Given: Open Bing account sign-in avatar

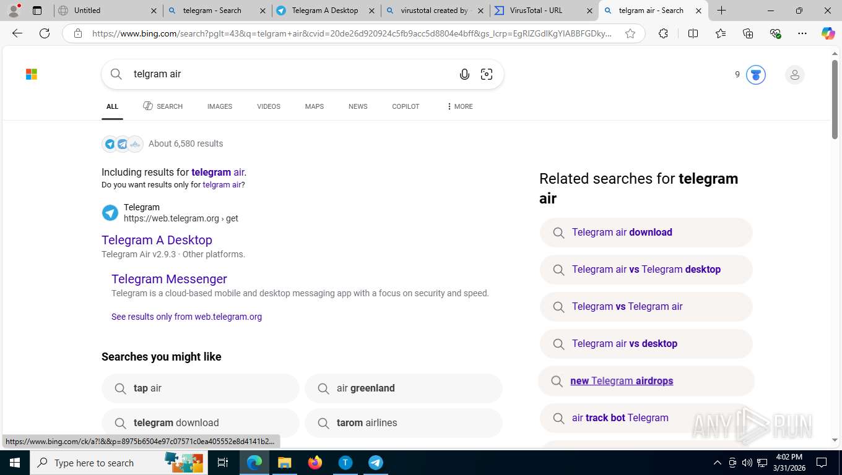Looking at the screenshot, I should click(x=794, y=75).
